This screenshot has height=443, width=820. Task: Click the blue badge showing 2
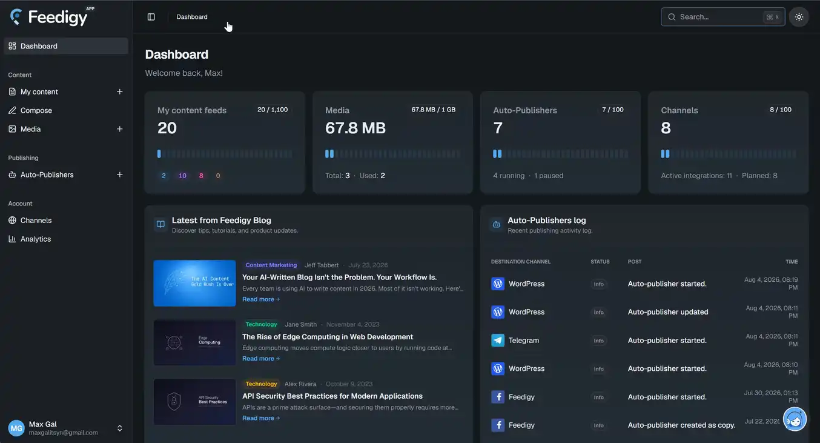(x=164, y=176)
